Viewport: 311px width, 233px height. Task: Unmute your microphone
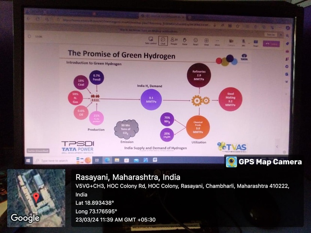(244, 39)
